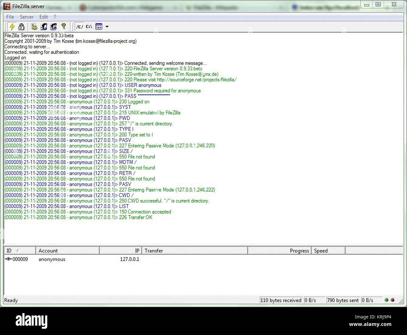Select connection row 000009

click(x=203, y=259)
